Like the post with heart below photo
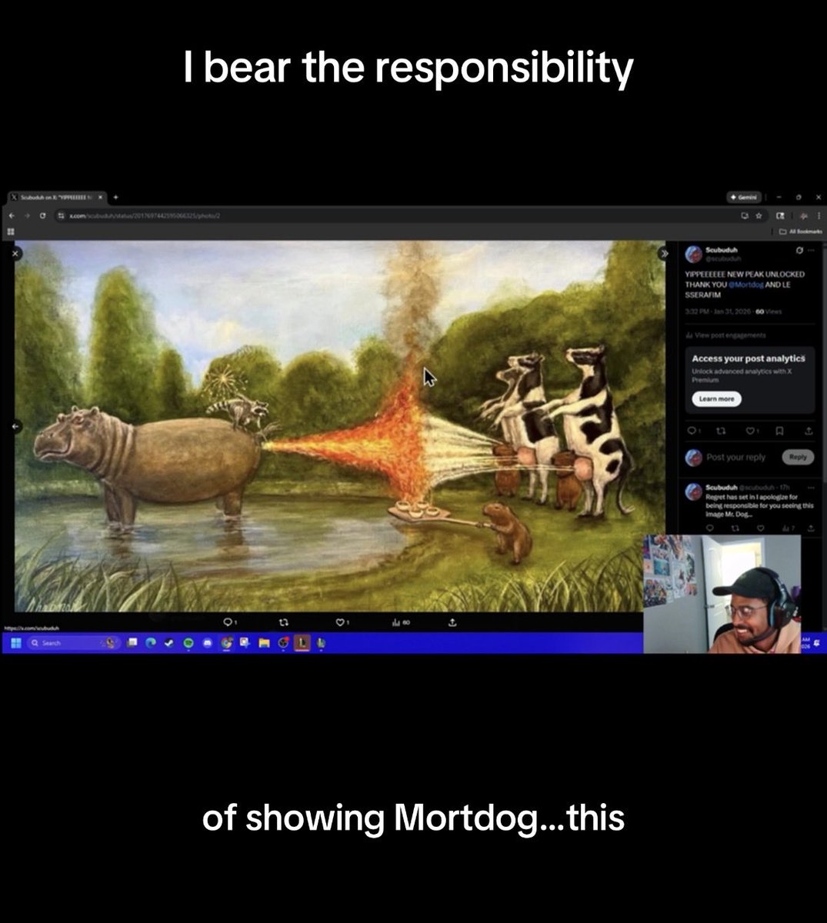Viewport: 827px width, 923px height. [x=342, y=621]
